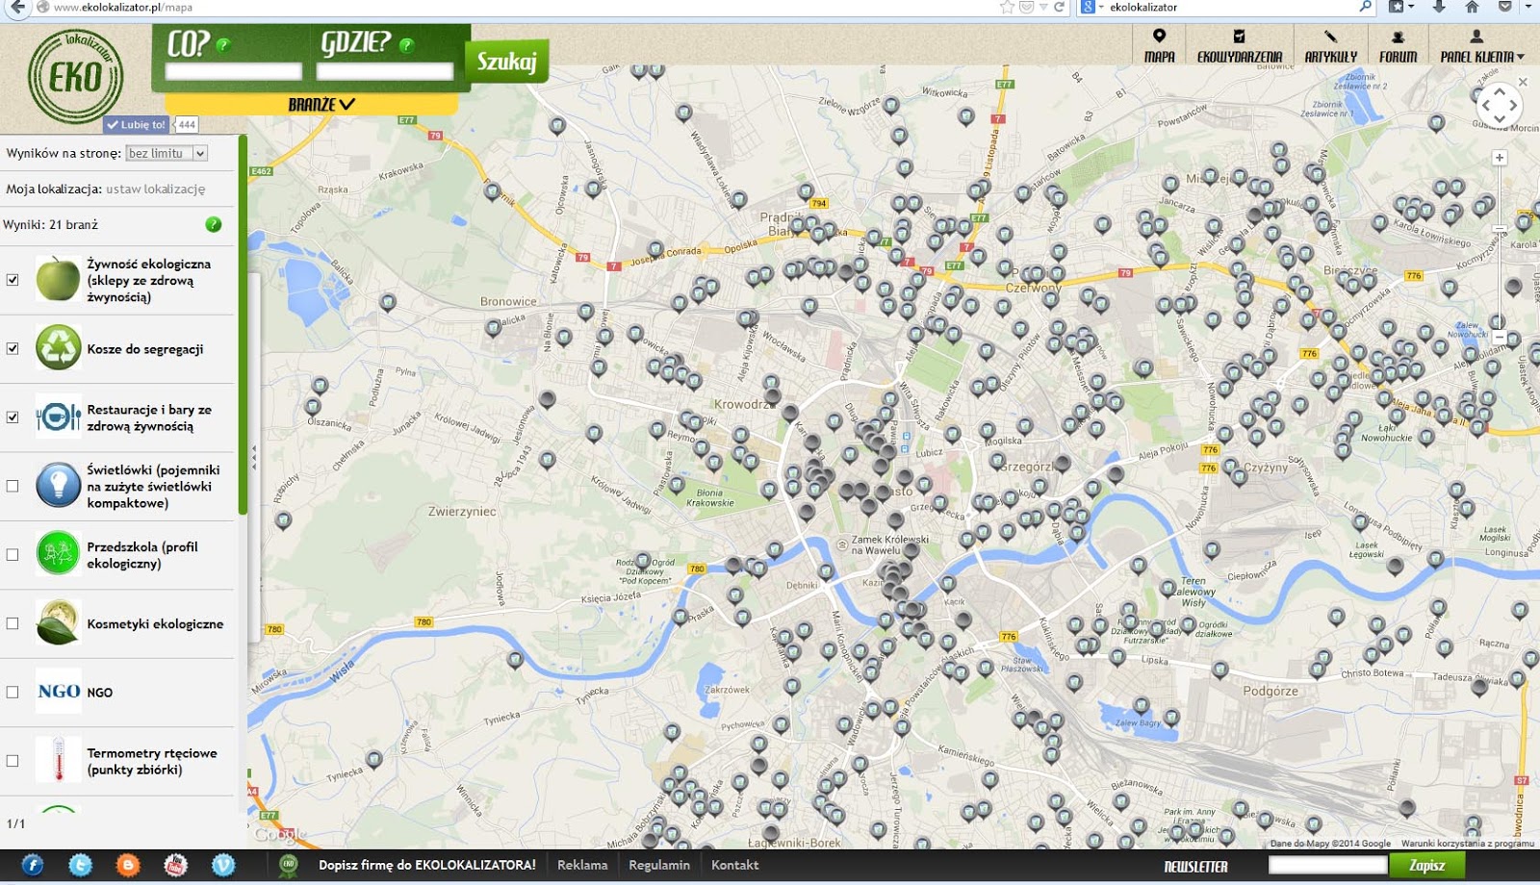Image resolution: width=1540 pixels, height=885 pixels.
Task: Open the FORUM menu item
Action: (x=1398, y=46)
